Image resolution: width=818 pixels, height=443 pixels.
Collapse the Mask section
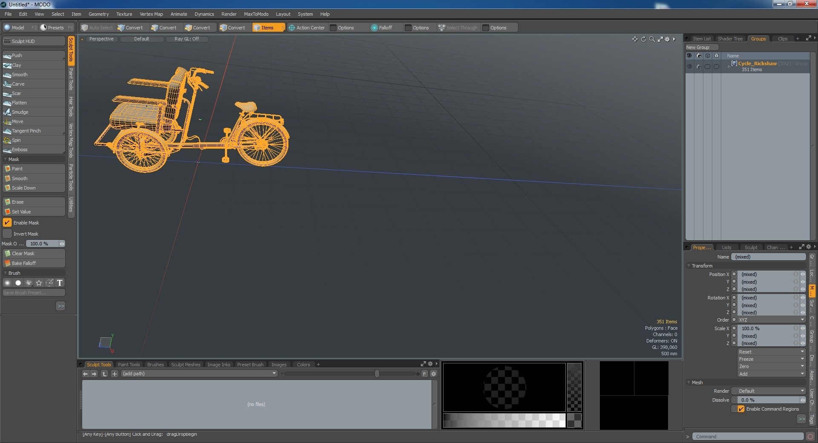point(6,159)
